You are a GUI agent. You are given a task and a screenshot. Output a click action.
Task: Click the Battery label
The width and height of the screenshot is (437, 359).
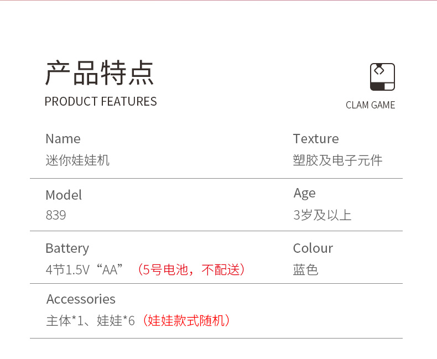pos(67,248)
